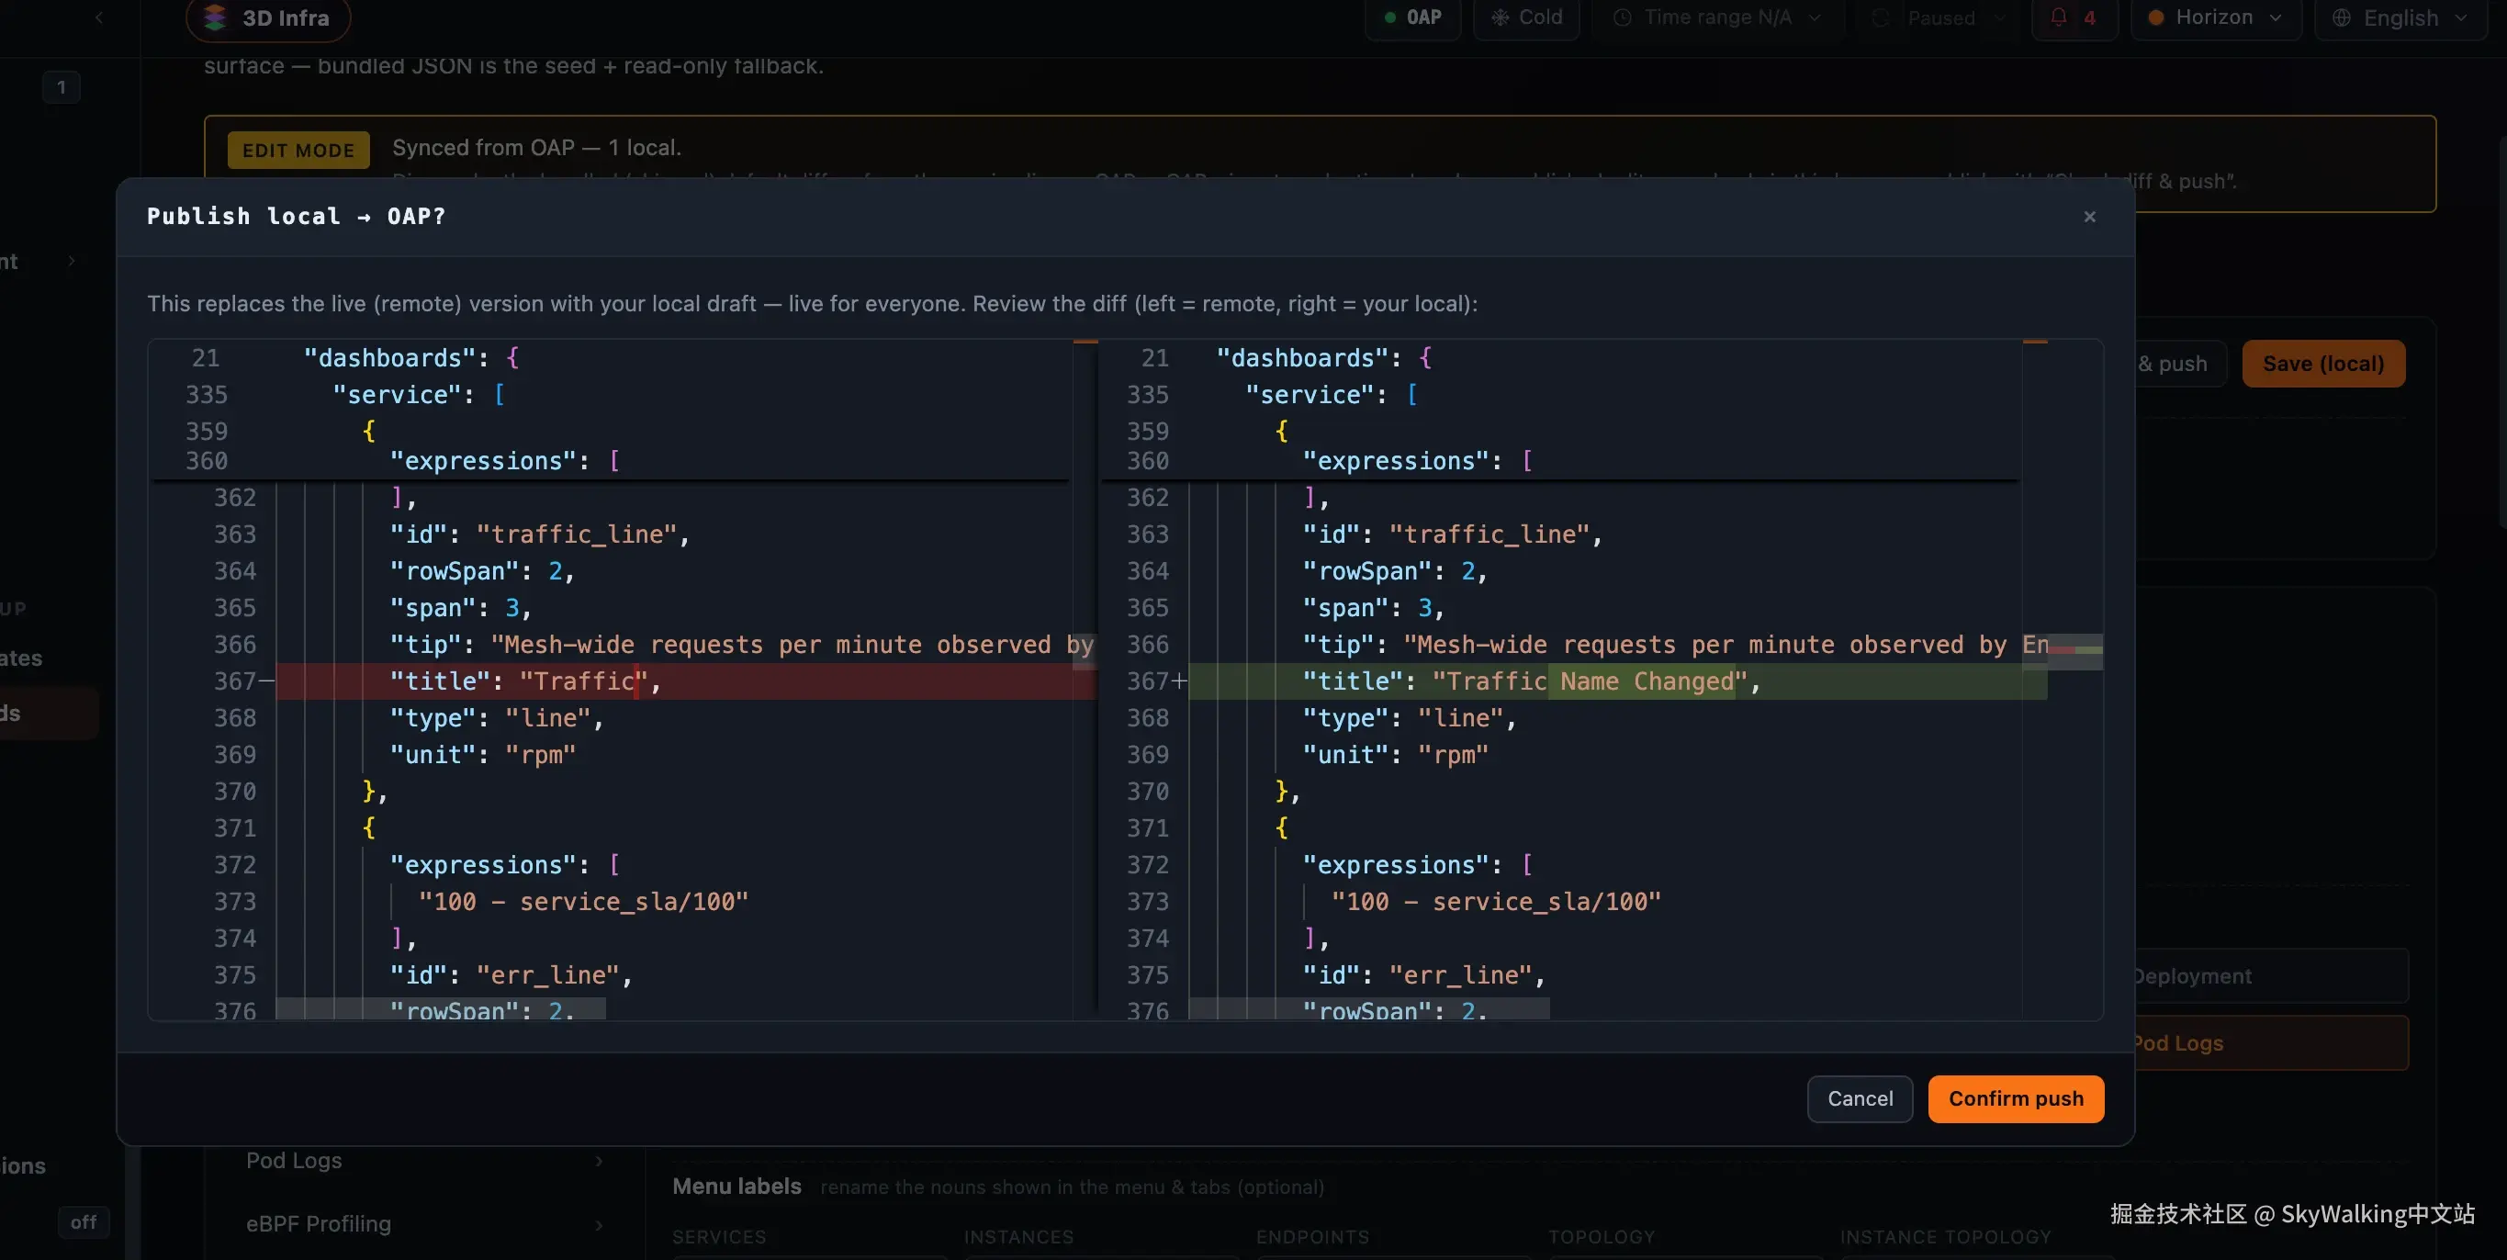Screen dimensions: 2507x1260
Task: Click the Paused refresh dropdown
Action: [x=1937, y=17]
